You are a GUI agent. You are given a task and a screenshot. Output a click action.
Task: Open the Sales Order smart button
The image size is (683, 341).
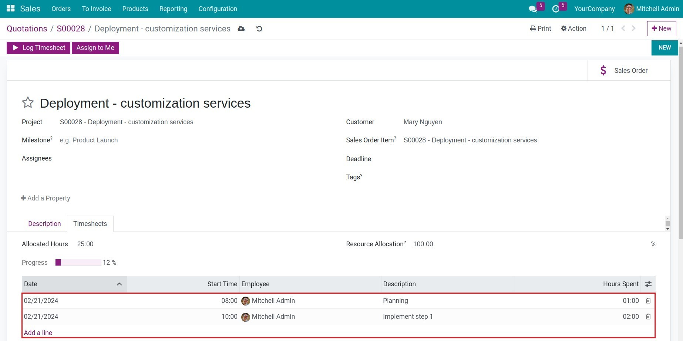coord(629,70)
